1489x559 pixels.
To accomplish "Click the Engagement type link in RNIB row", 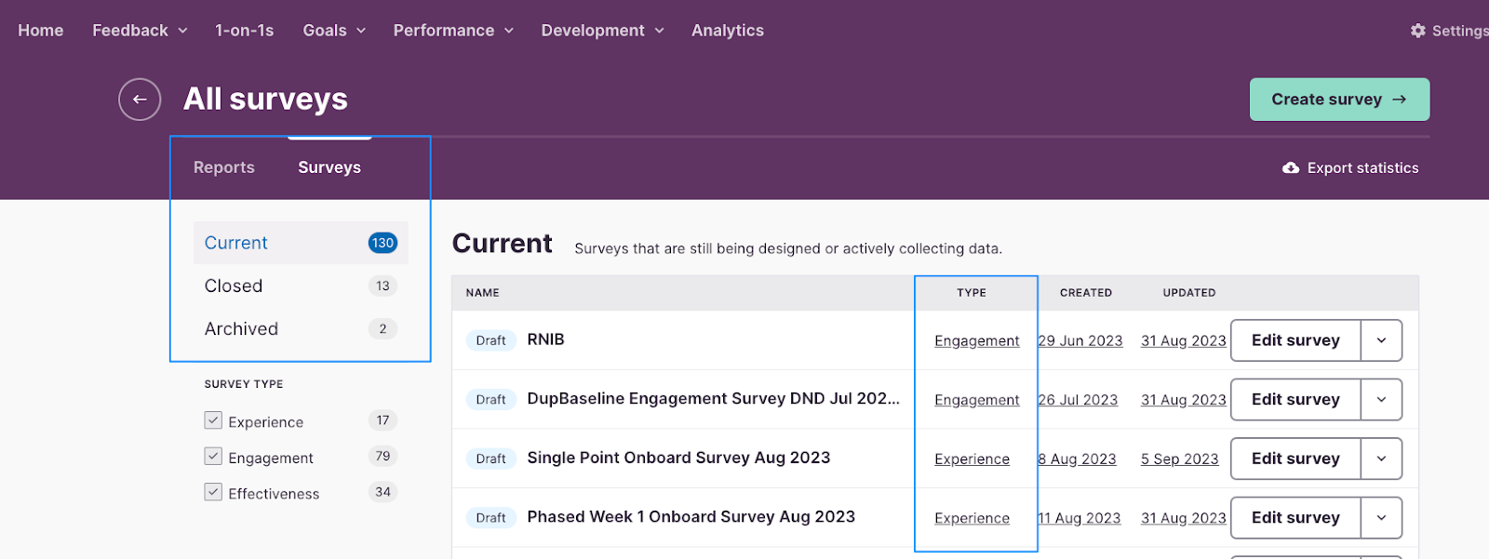I will 976,341.
